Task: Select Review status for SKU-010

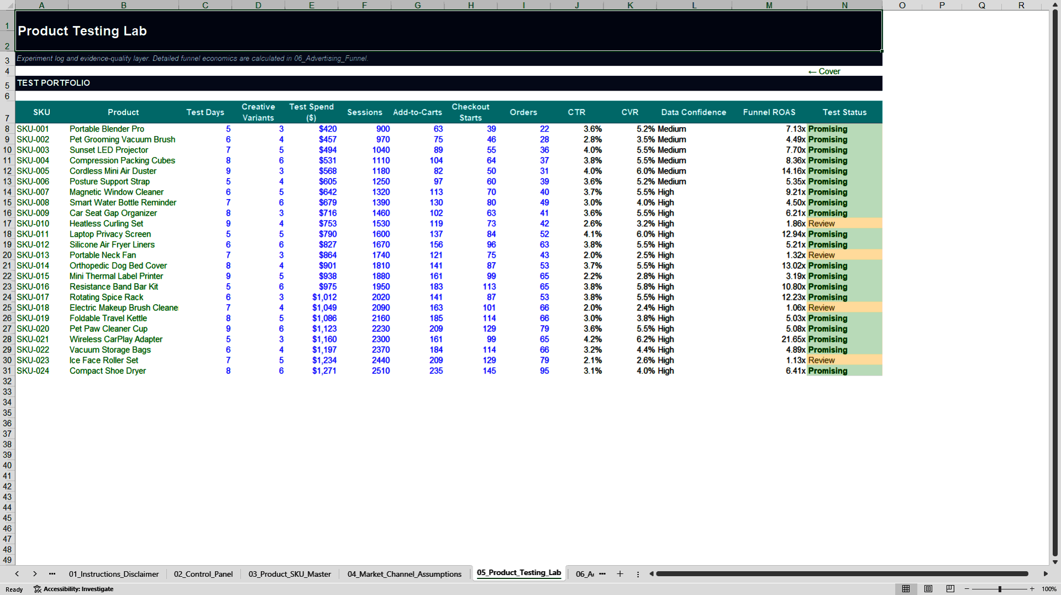Action: pyautogui.click(x=844, y=223)
